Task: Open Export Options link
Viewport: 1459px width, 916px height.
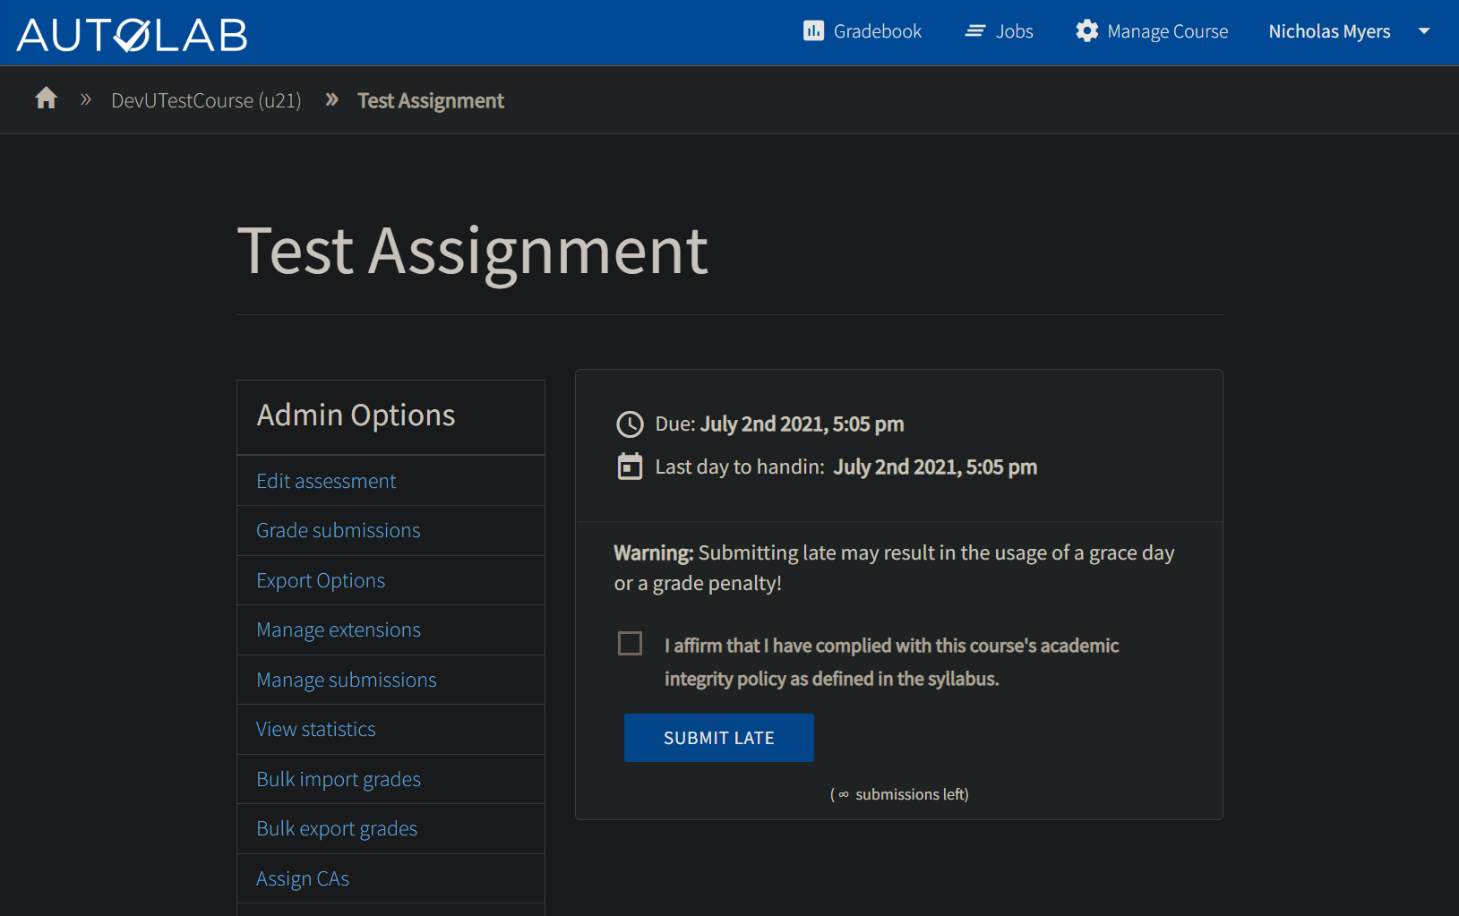Action: click(321, 580)
